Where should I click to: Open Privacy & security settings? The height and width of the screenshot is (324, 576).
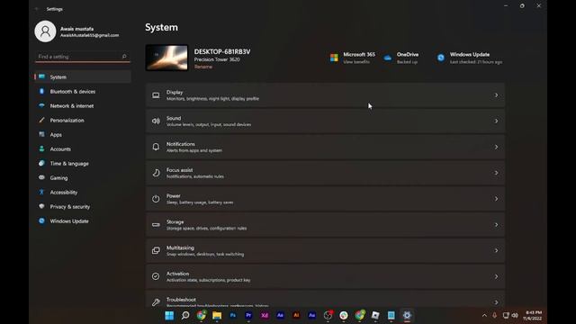click(x=83, y=207)
